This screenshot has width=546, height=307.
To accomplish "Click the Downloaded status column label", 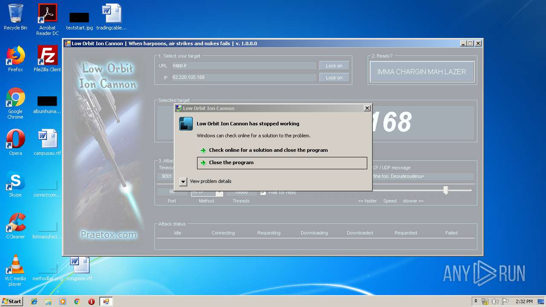I will point(360,233).
